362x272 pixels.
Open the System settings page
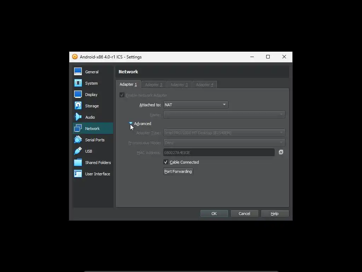click(93, 83)
